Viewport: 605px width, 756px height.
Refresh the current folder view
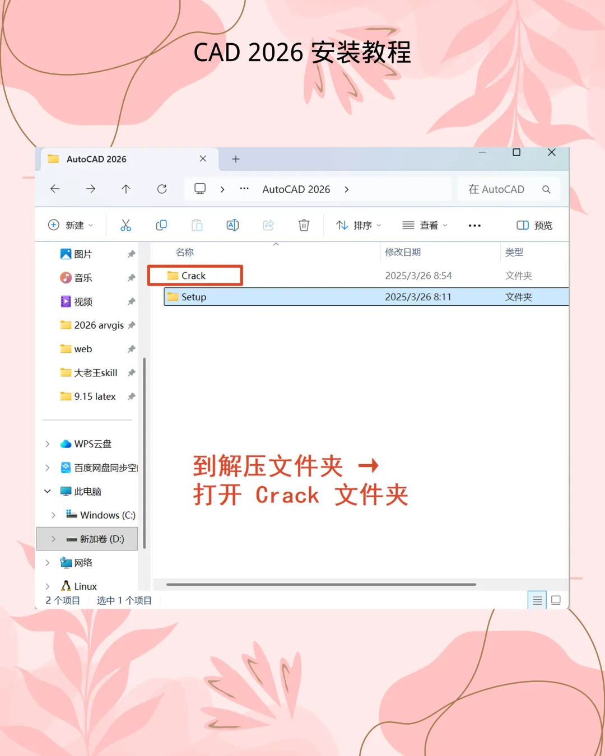coord(162,189)
